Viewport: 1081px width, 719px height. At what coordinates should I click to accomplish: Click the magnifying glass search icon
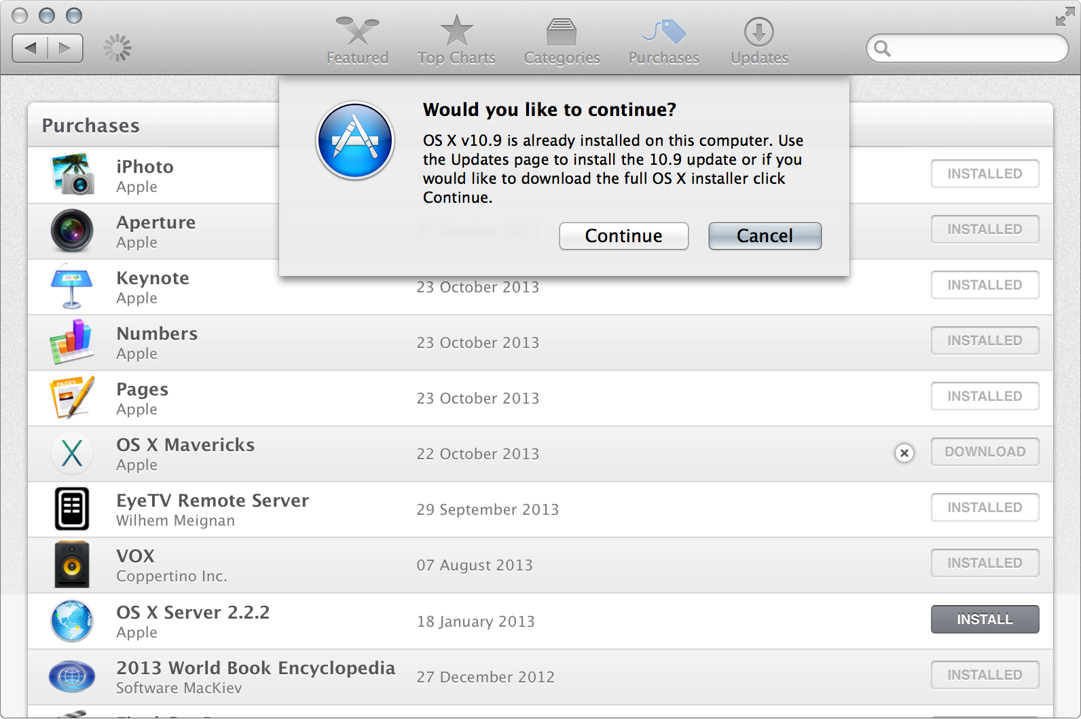pyautogui.click(x=882, y=48)
